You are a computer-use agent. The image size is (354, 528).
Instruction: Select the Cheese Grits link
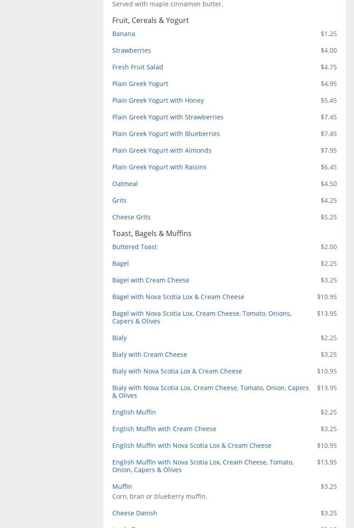(x=131, y=217)
